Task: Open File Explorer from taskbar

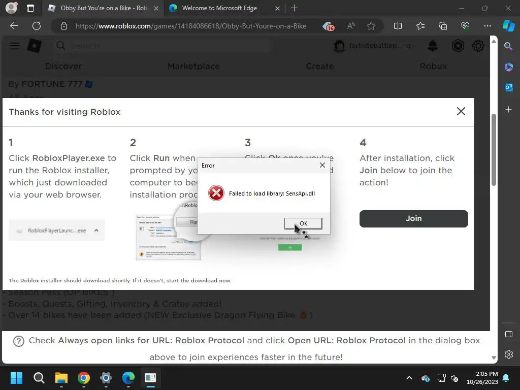Action: point(61,378)
